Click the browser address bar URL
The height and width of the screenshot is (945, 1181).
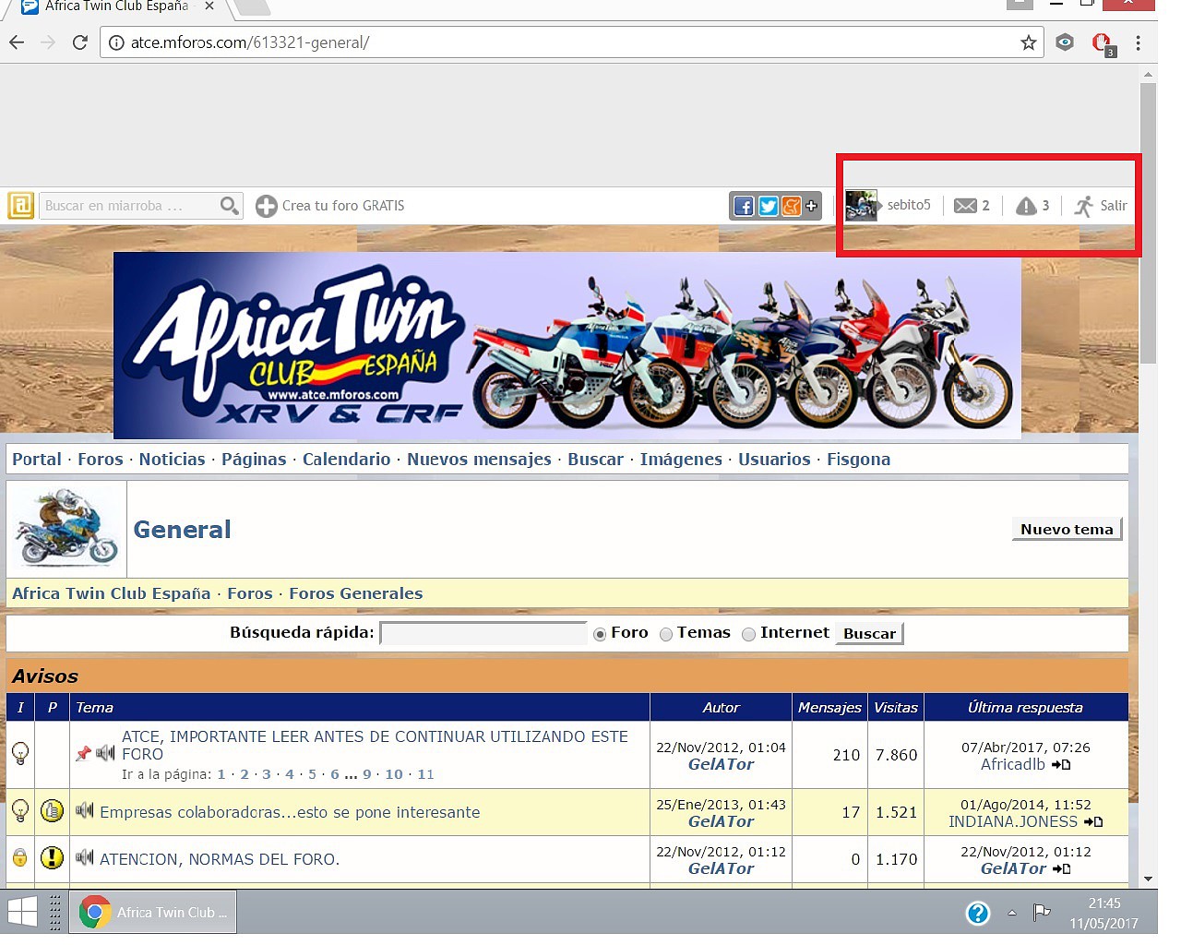tap(250, 42)
